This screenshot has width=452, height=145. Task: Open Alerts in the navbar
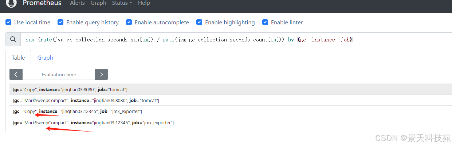coord(77,3)
